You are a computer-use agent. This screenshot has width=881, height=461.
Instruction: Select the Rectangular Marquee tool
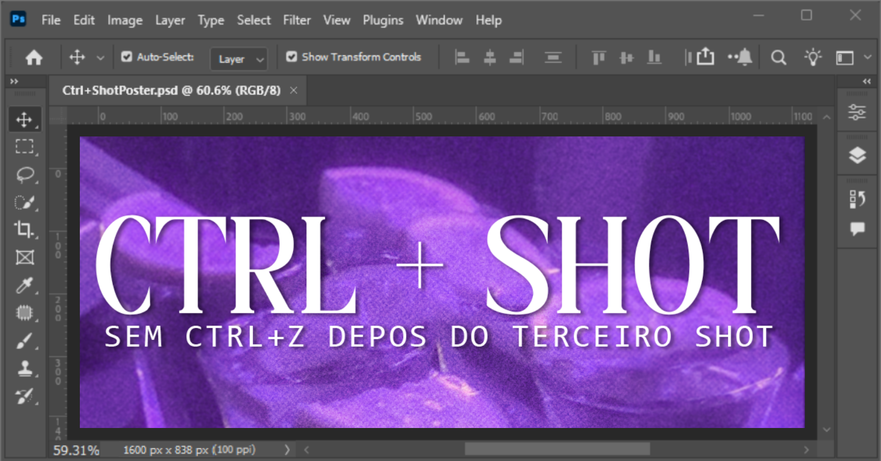pyautogui.click(x=24, y=146)
